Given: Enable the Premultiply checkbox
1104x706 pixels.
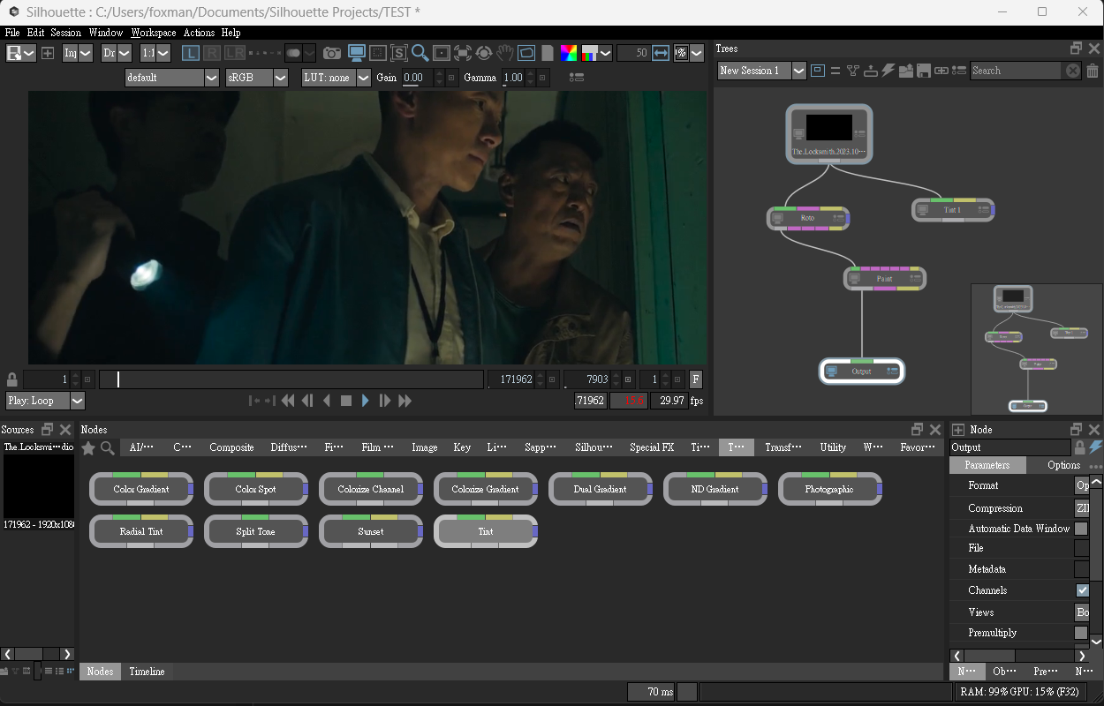Looking at the screenshot, I should pos(1081,633).
